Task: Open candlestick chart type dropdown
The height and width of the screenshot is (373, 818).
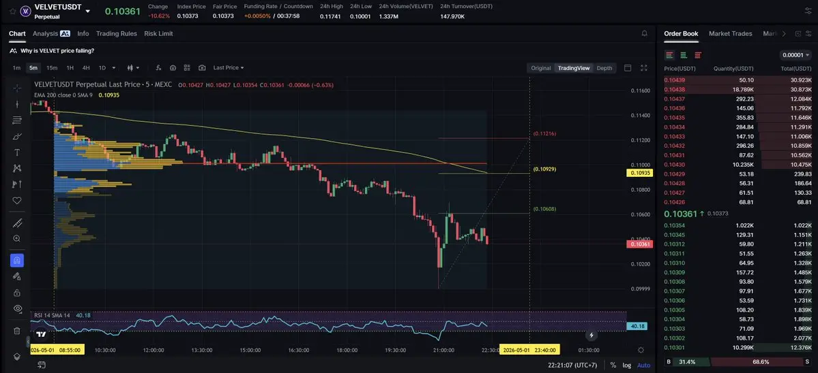Action: (x=134, y=67)
